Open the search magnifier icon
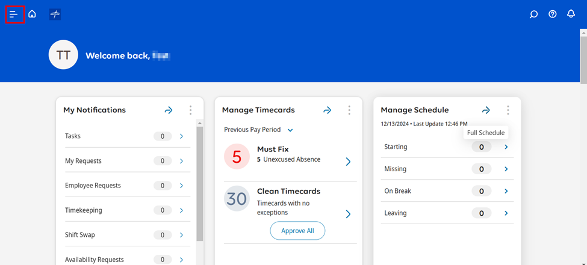587x265 pixels. point(533,14)
